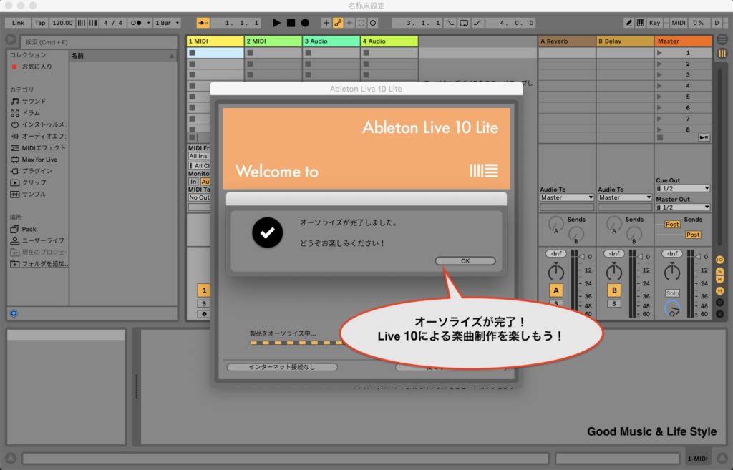Start recording with the Arrangement Record button

point(305,22)
